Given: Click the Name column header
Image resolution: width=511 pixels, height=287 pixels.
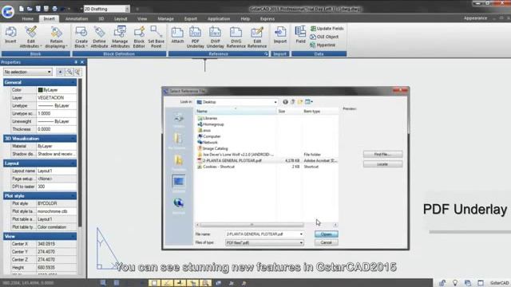Looking at the screenshot, I should tap(236, 112).
